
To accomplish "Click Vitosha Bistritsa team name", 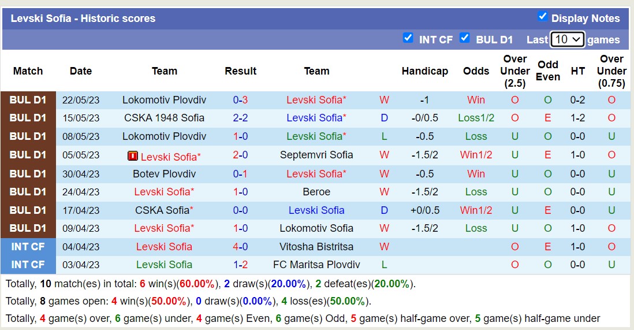I will point(316,247).
